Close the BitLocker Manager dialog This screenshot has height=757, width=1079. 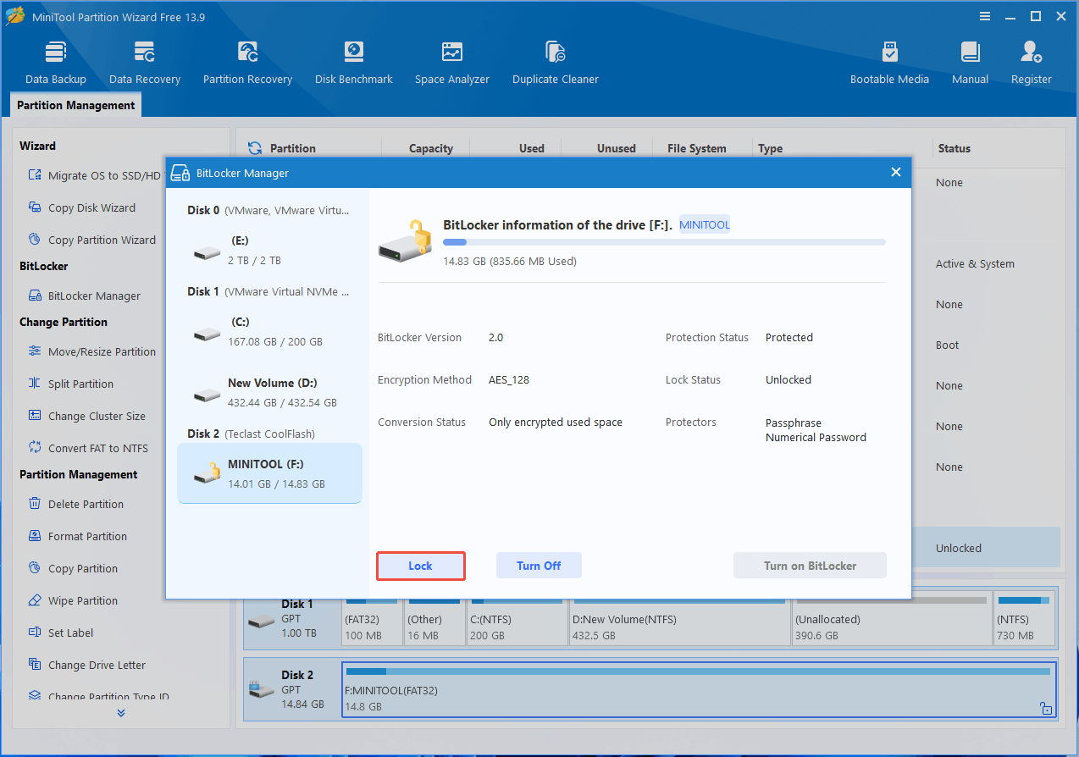tap(896, 173)
